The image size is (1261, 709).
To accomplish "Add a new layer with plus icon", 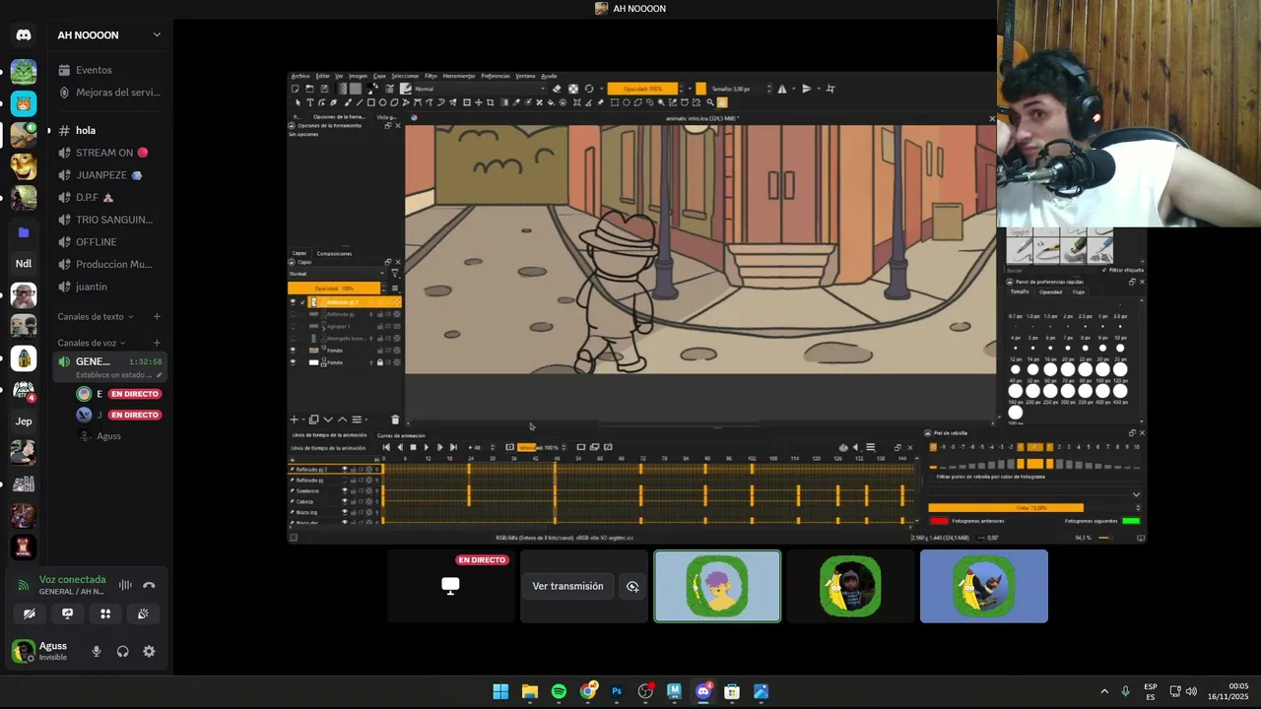I will [295, 419].
